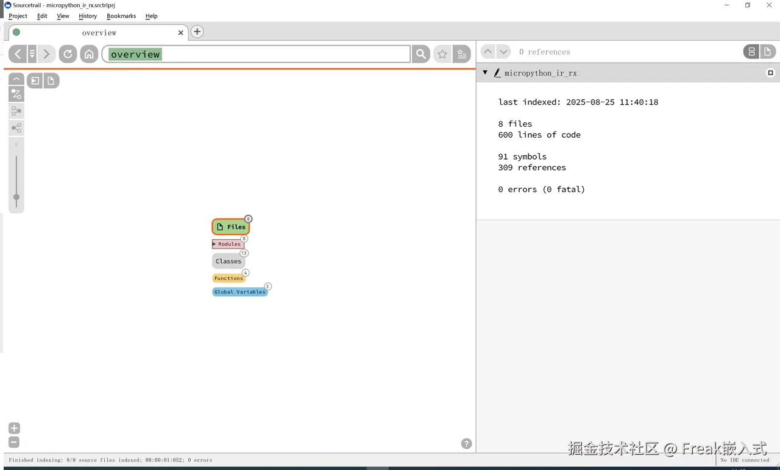Open the Edit menu
Image resolution: width=780 pixels, height=470 pixels.
click(x=42, y=16)
